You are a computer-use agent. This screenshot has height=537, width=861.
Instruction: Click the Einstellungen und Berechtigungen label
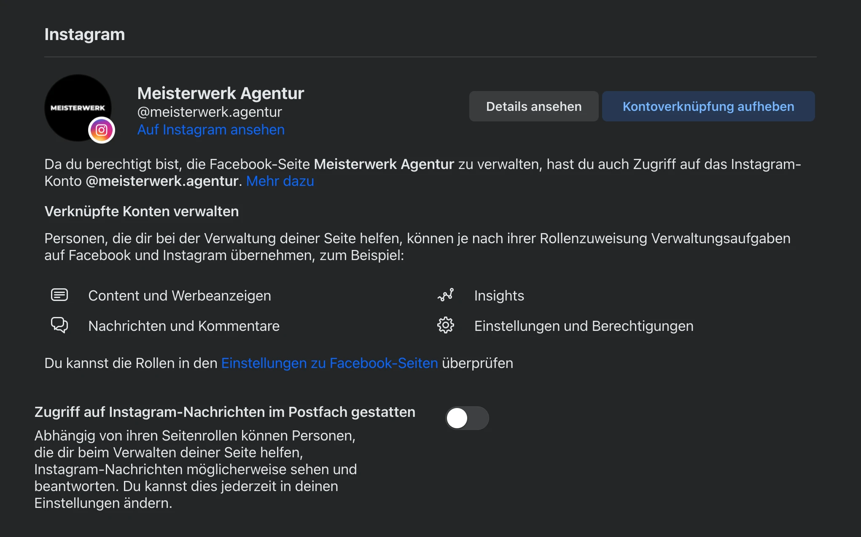584,326
